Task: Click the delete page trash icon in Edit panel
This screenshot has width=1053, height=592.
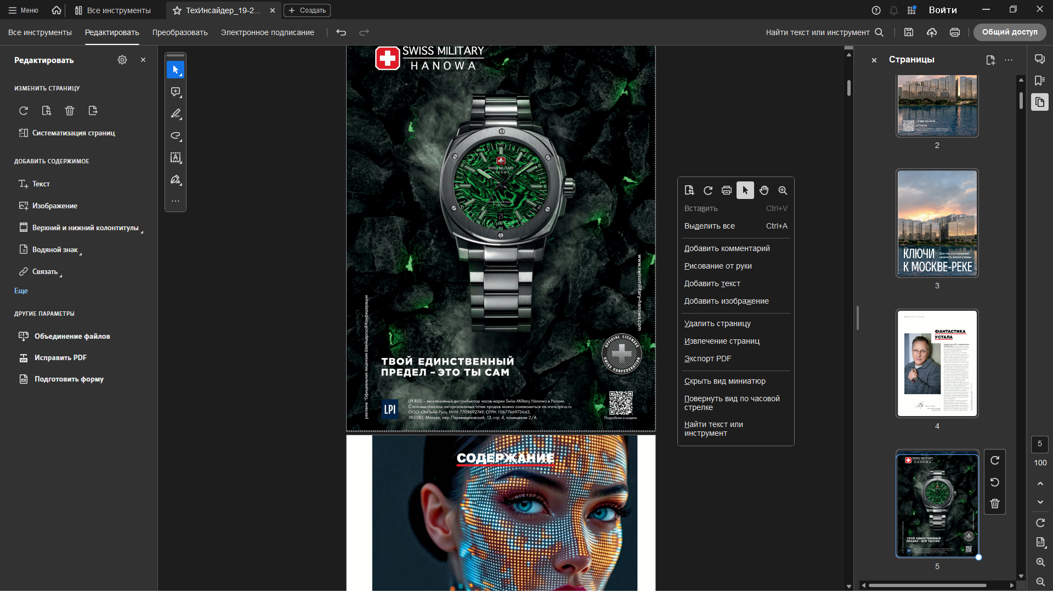Action: pyautogui.click(x=70, y=111)
